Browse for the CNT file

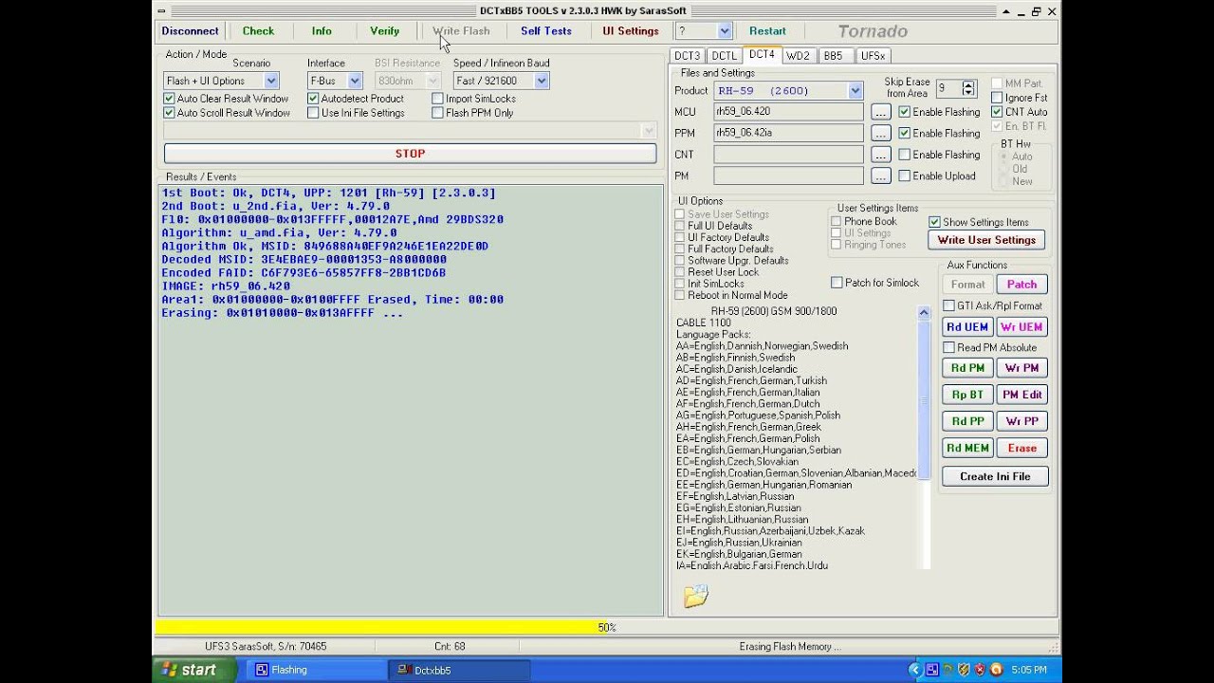tap(880, 155)
